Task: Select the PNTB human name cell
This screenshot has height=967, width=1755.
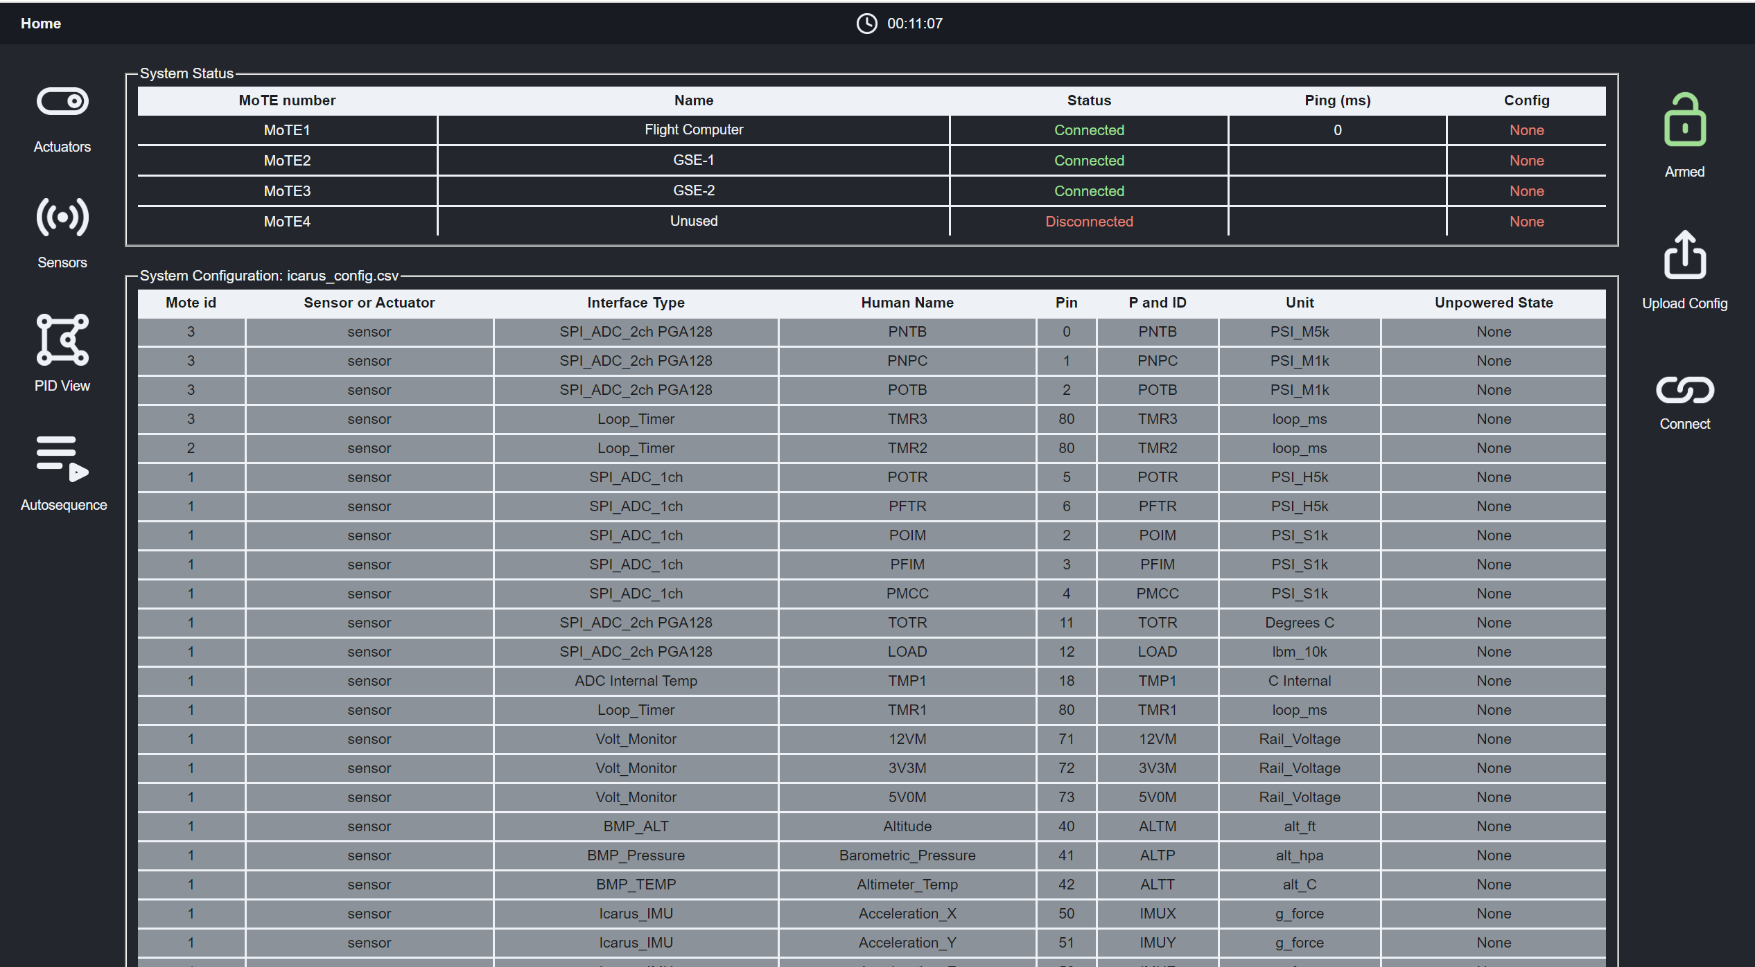Action: [x=907, y=332]
